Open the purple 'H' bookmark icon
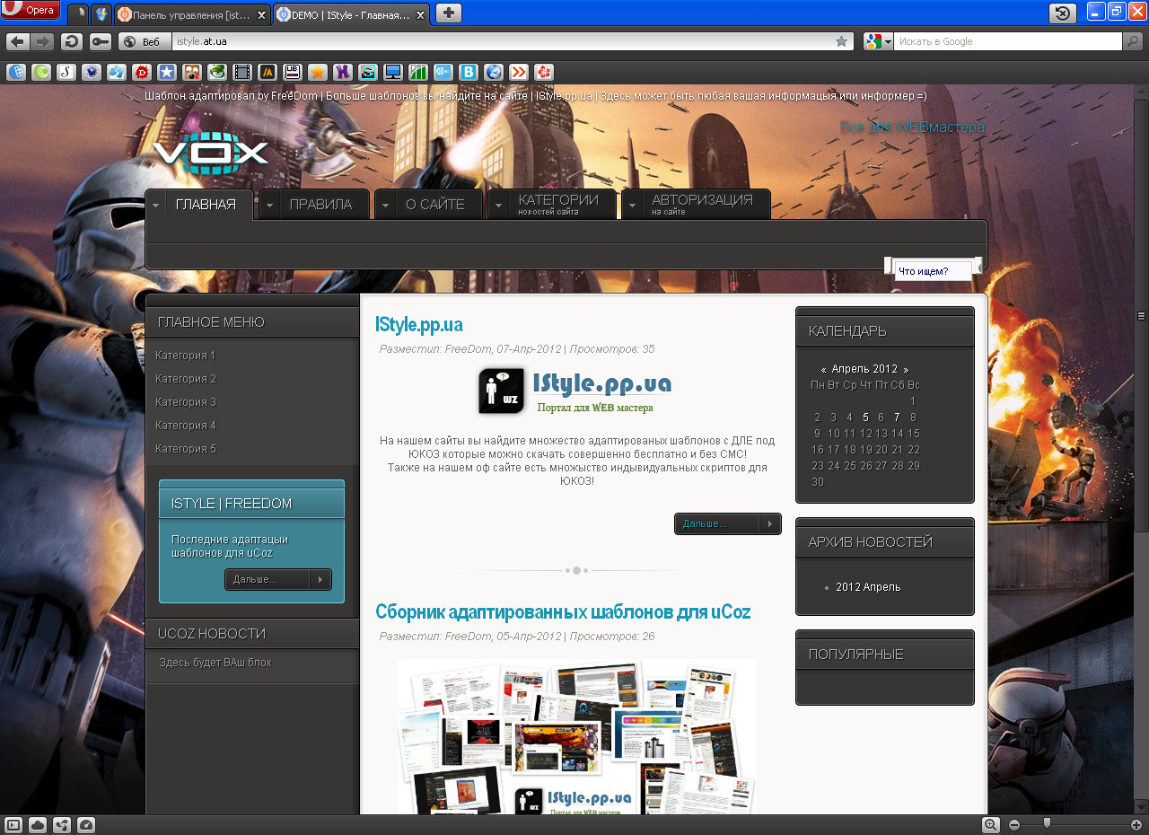Image resolution: width=1149 pixels, height=835 pixels. [x=343, y=73]
